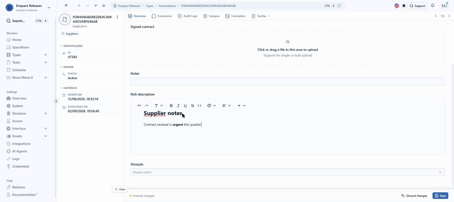
Task: Change language via the flag icon
Action: pos(397,6)
